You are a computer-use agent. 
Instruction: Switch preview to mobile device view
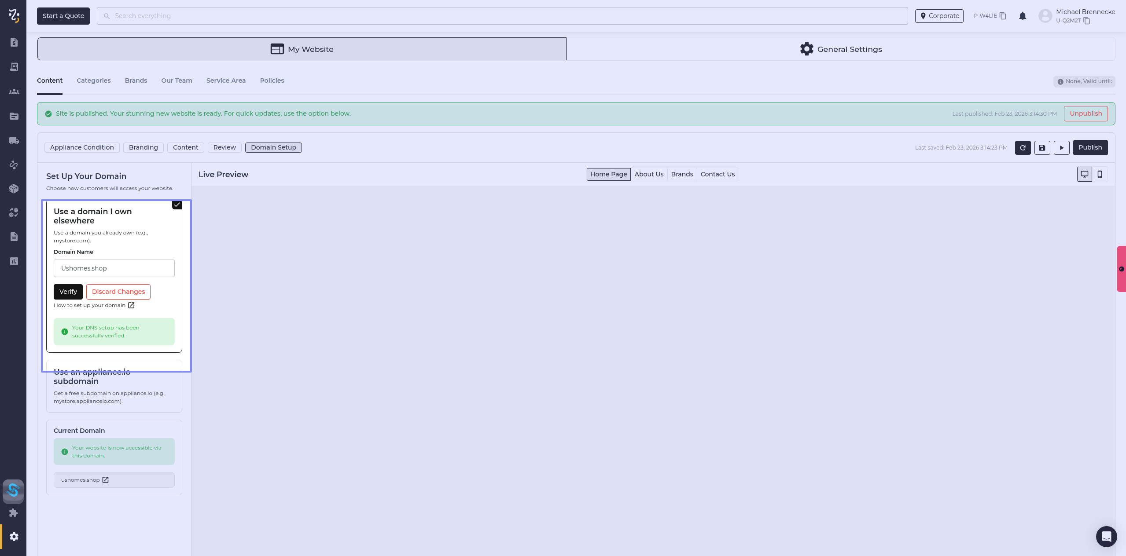click(x=1100, y=174)
